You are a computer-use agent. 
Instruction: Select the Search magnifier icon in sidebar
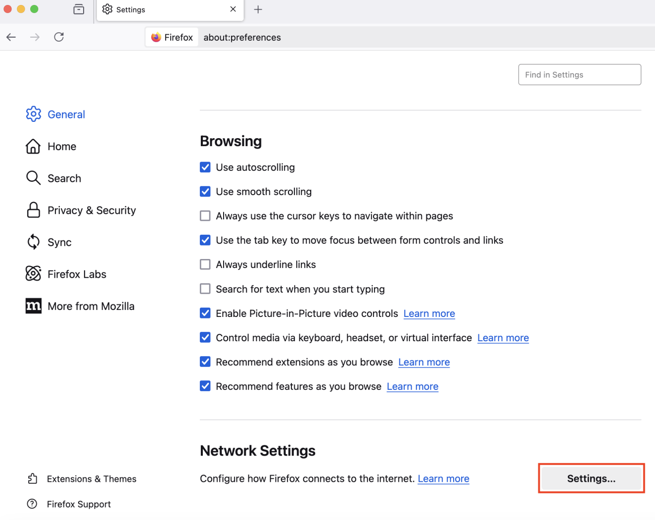coord(33,178)
